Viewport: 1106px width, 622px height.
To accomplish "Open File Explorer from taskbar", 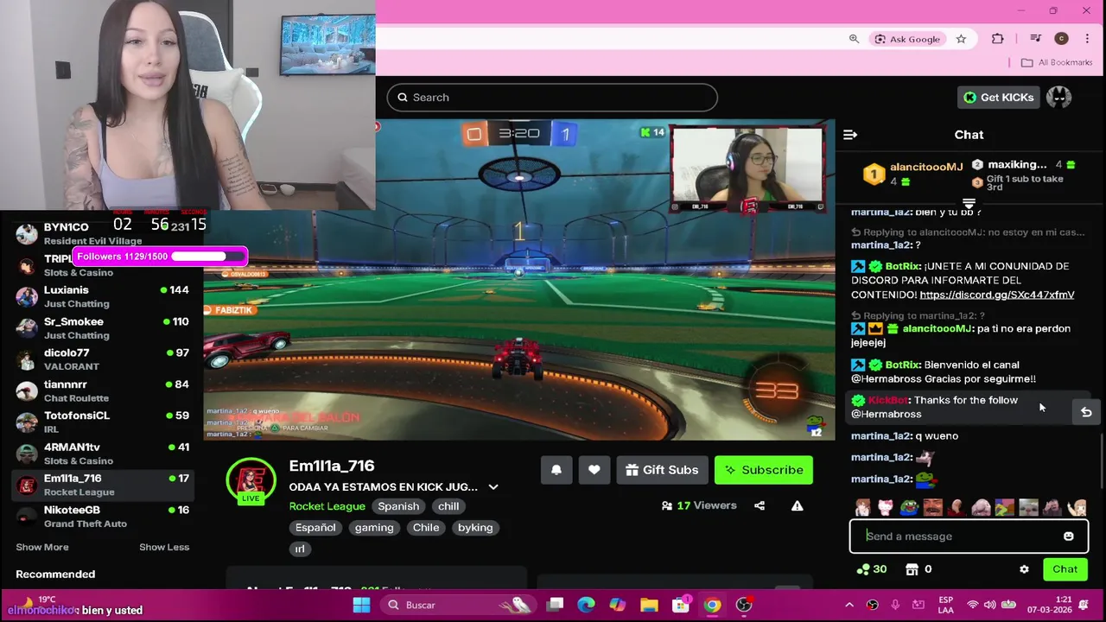I will 649,605.
